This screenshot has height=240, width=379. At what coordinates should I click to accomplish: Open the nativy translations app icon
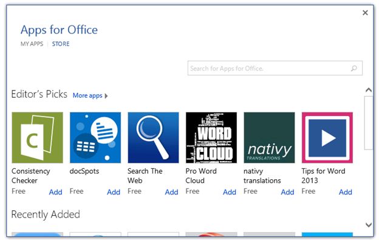click(x=269, y=137)
